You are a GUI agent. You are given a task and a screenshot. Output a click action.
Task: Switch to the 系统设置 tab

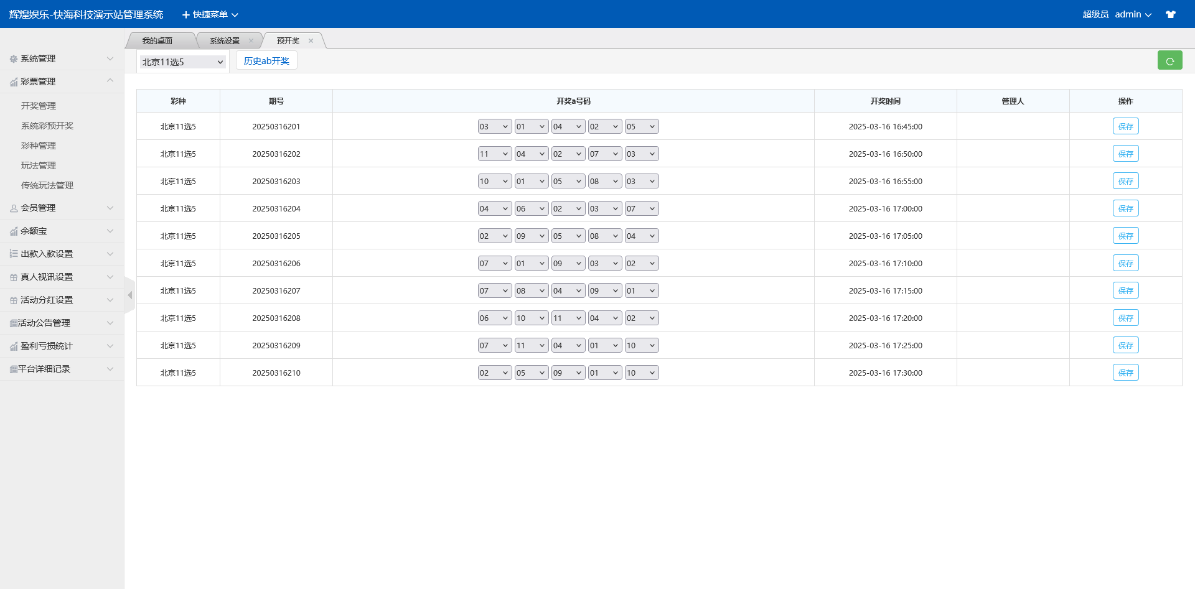click(x=225, y=41)
